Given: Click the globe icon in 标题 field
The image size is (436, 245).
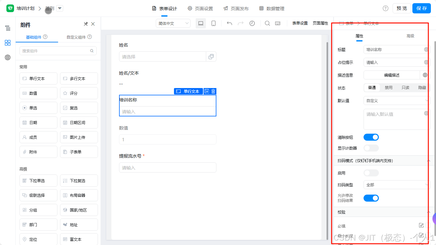Looking at the screenshot, I should tap(426, 49).
